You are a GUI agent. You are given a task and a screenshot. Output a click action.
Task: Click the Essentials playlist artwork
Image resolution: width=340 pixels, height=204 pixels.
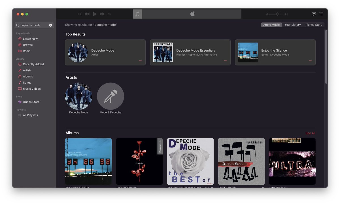click(163, 52)
